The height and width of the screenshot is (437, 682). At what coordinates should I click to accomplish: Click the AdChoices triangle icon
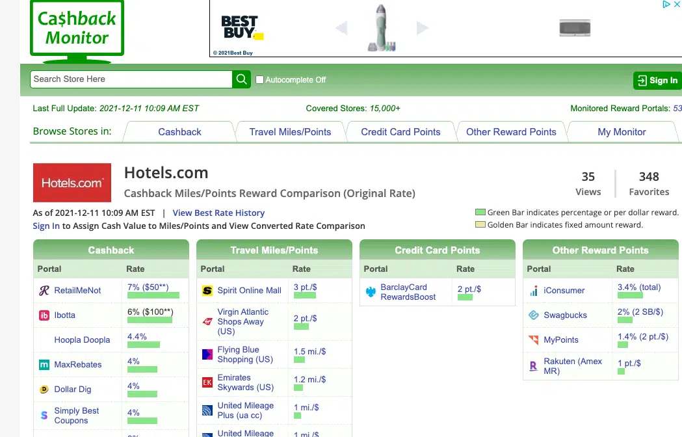[666, 4]
